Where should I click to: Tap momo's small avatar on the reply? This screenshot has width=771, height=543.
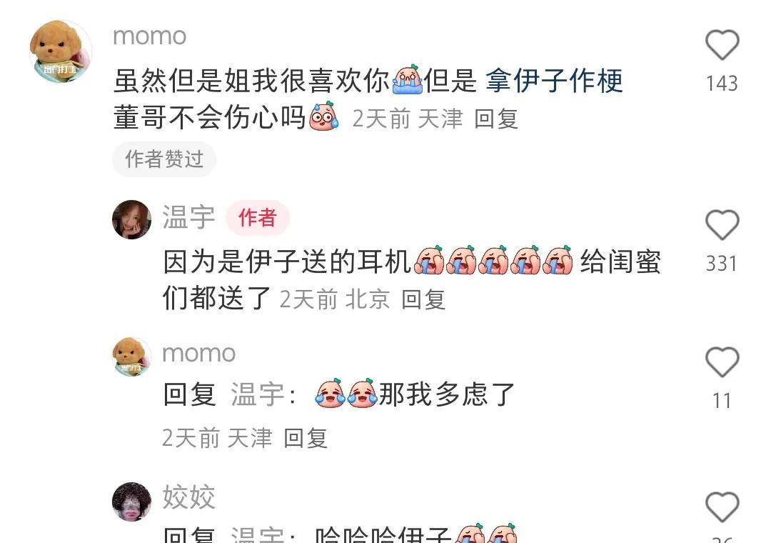(132, 357)
